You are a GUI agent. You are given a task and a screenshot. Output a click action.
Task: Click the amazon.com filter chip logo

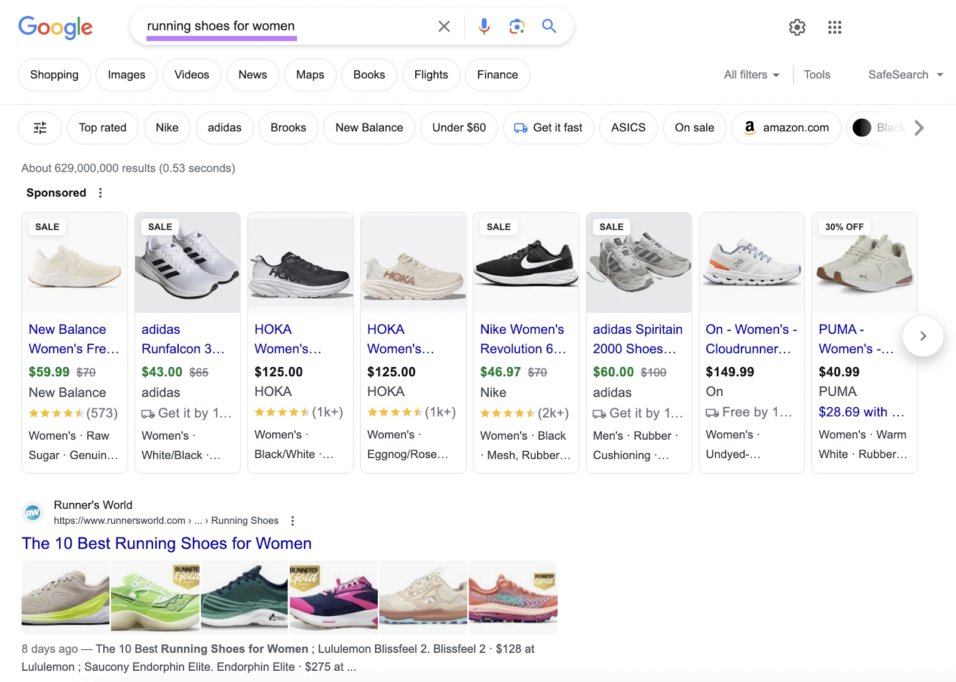pos(749,128)
